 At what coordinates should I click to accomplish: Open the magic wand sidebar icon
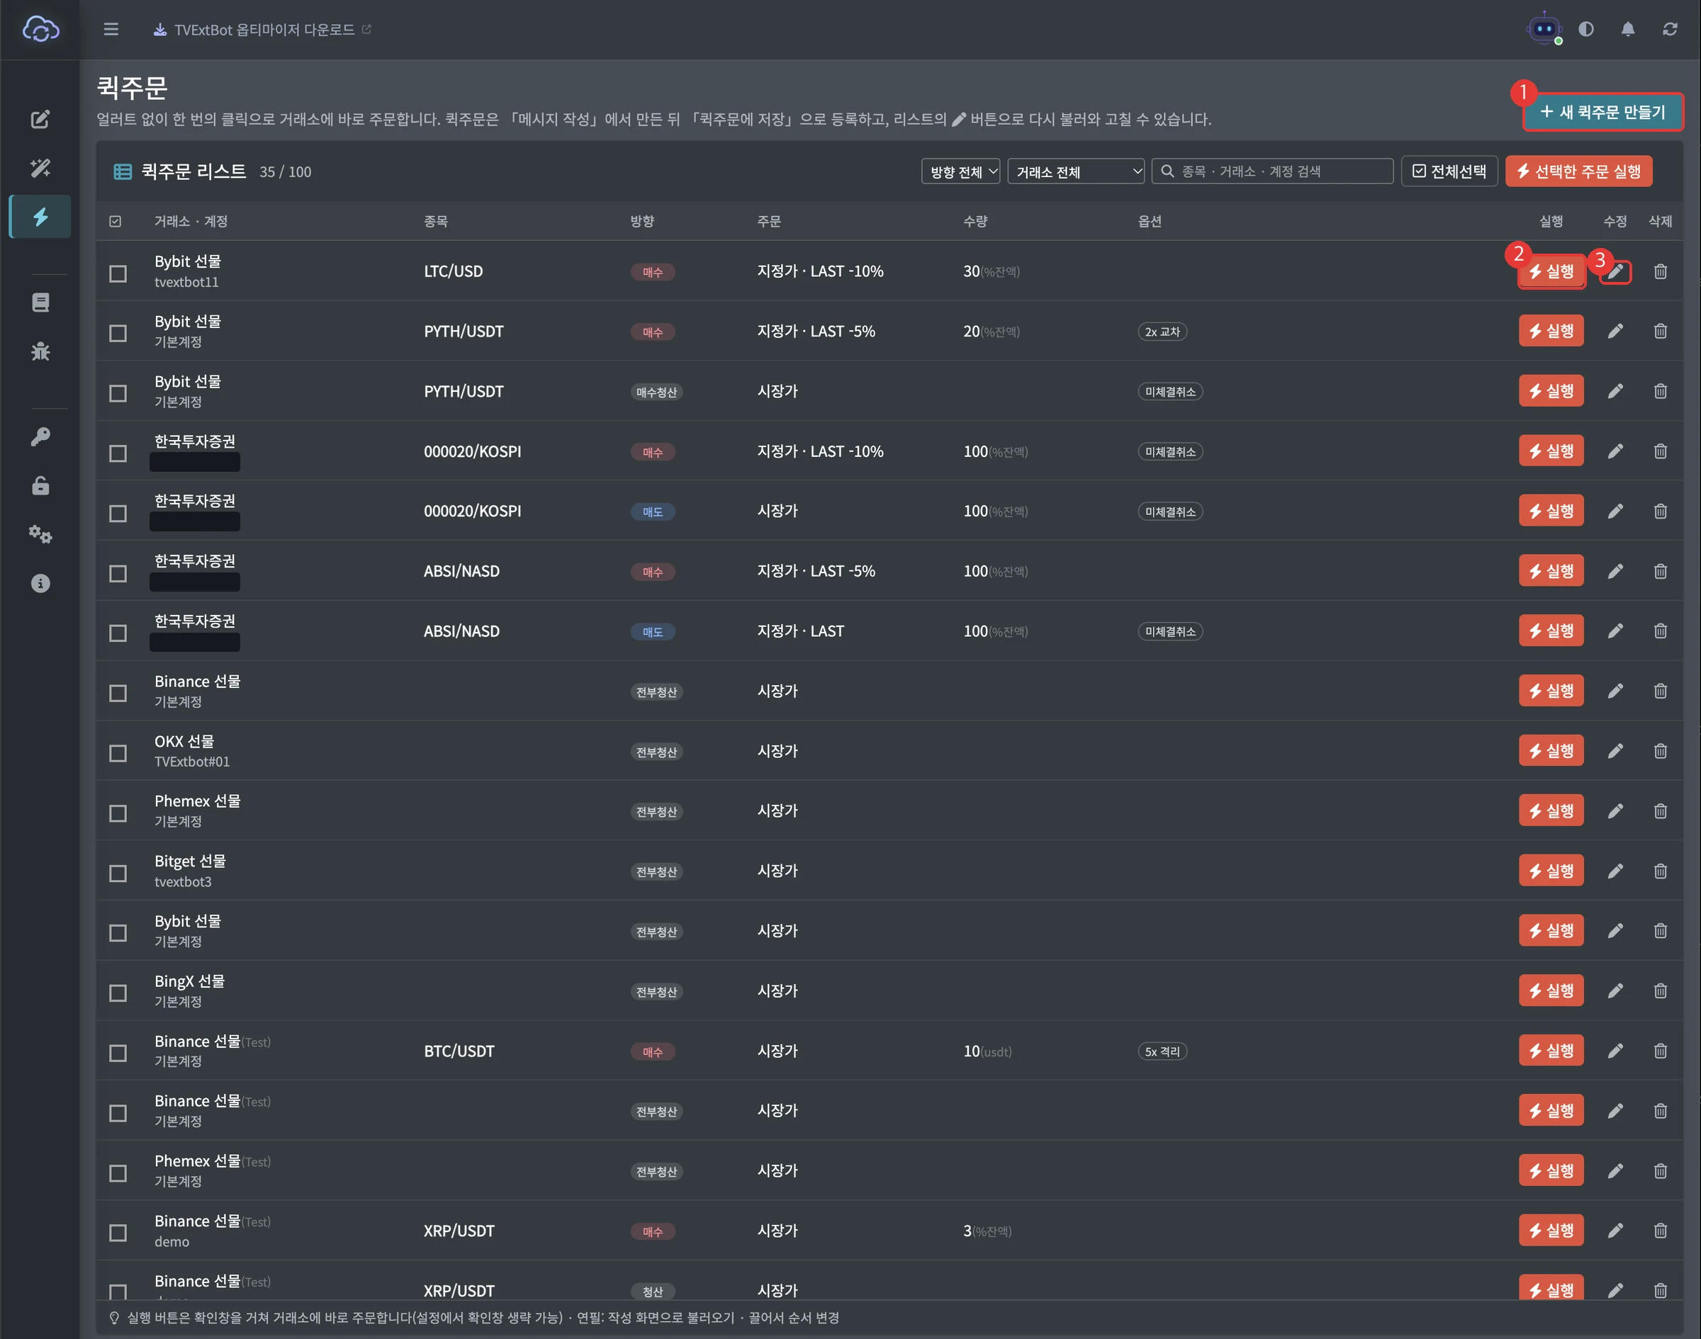point(40,168)
